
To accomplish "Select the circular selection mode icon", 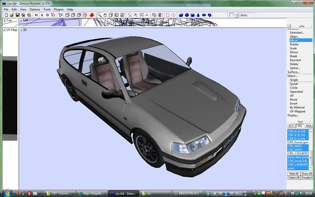I will point(174,15).
